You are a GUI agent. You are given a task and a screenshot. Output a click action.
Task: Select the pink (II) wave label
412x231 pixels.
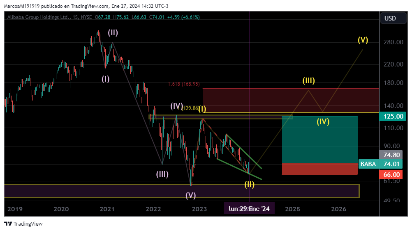pyautogui.click(x=113, y=33)
